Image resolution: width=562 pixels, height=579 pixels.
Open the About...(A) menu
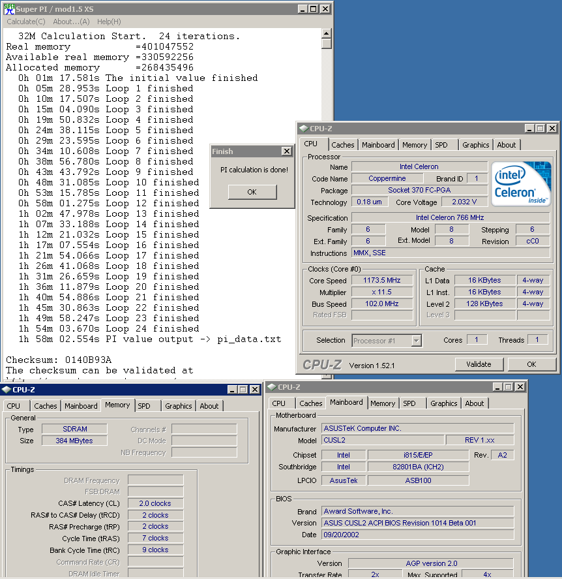coord(71,22)
